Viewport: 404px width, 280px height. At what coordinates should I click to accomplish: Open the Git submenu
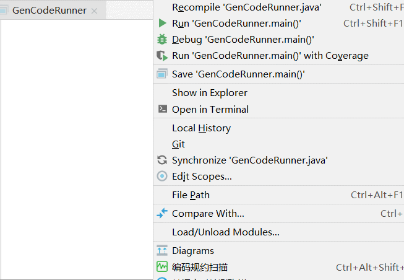279,144
